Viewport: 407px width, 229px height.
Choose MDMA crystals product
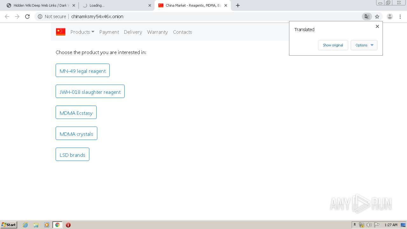(76, 134)
